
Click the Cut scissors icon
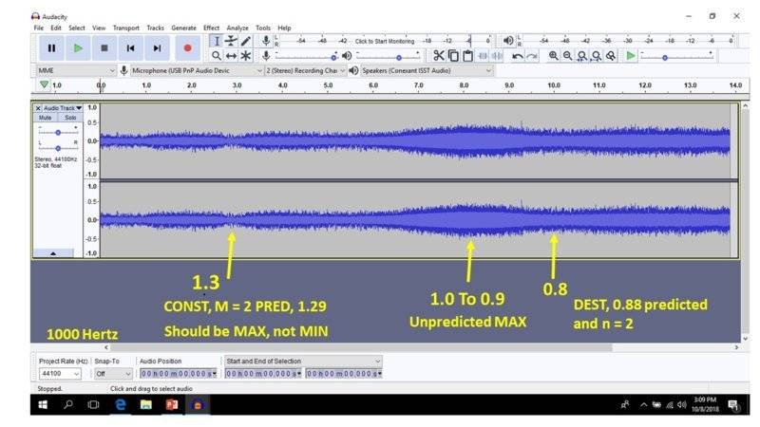pyautogui.click(x=439, y=56)
